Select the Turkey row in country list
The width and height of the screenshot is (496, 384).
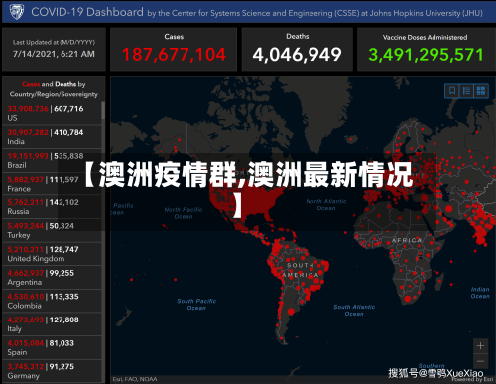coord(53,230)
